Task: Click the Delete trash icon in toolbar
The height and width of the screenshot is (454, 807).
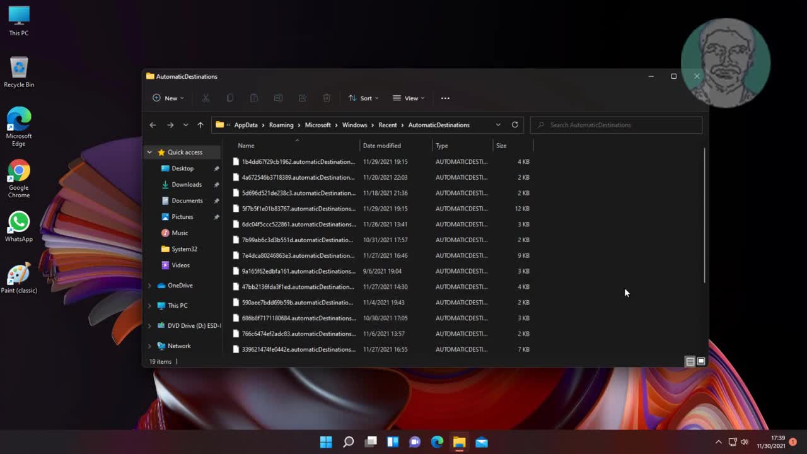Action: coord(327,98)
